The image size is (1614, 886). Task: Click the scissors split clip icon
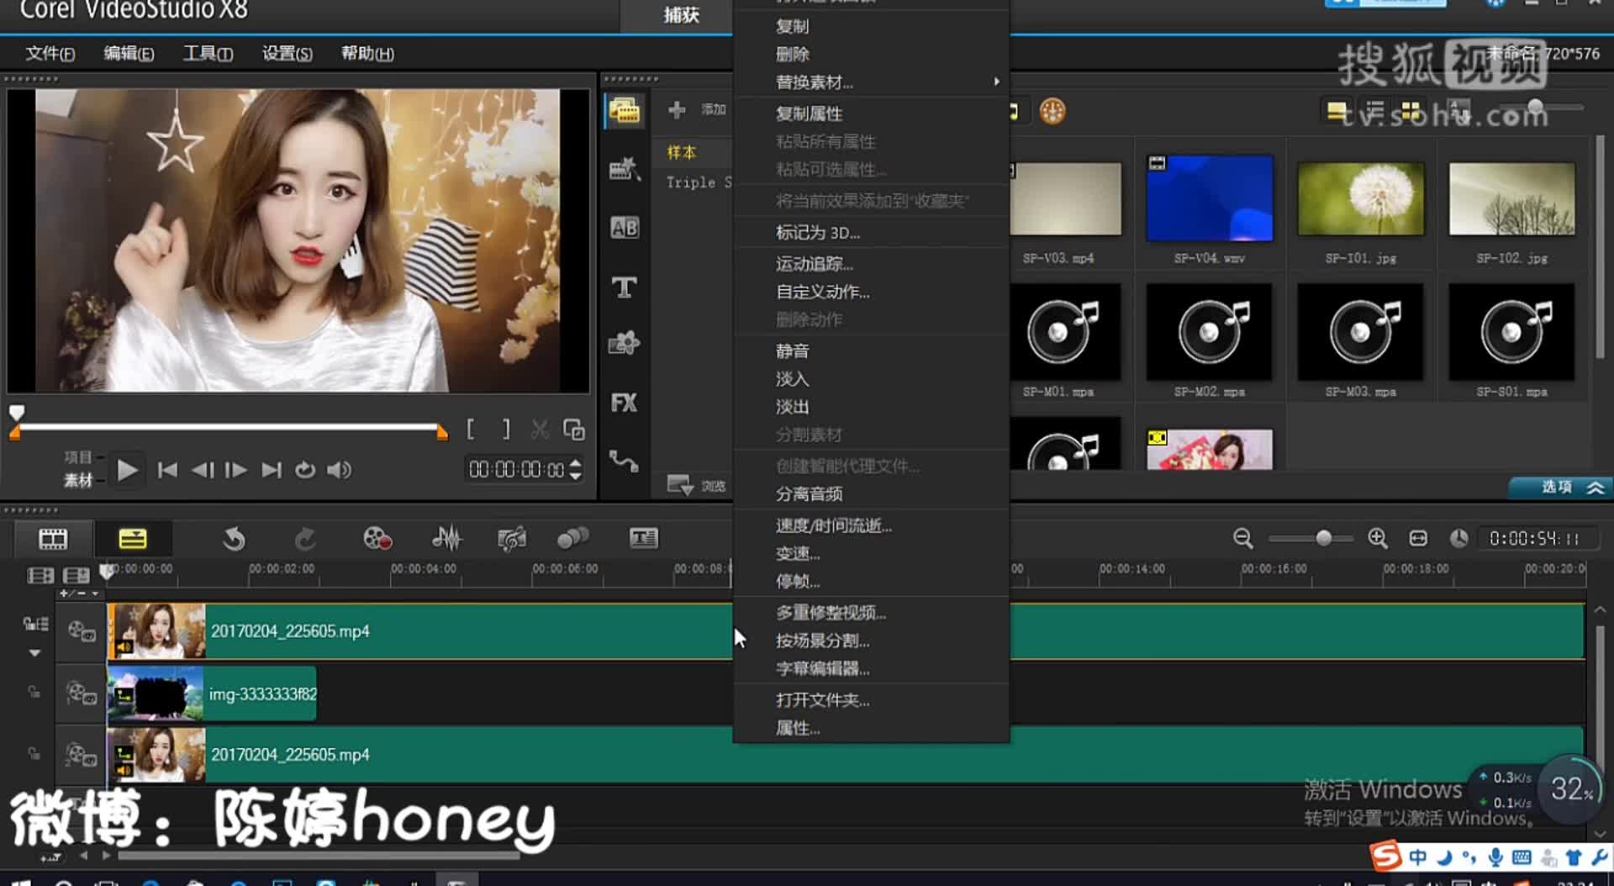tap(540, 430)
